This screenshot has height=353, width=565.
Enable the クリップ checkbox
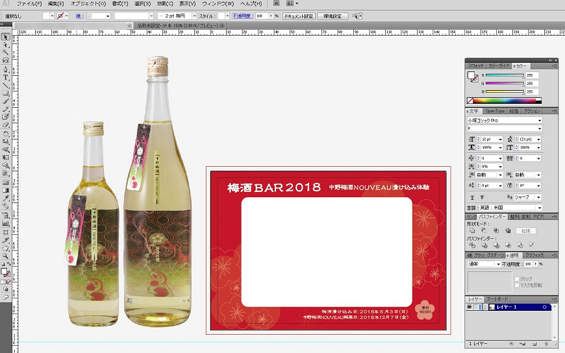coord(516,278)
